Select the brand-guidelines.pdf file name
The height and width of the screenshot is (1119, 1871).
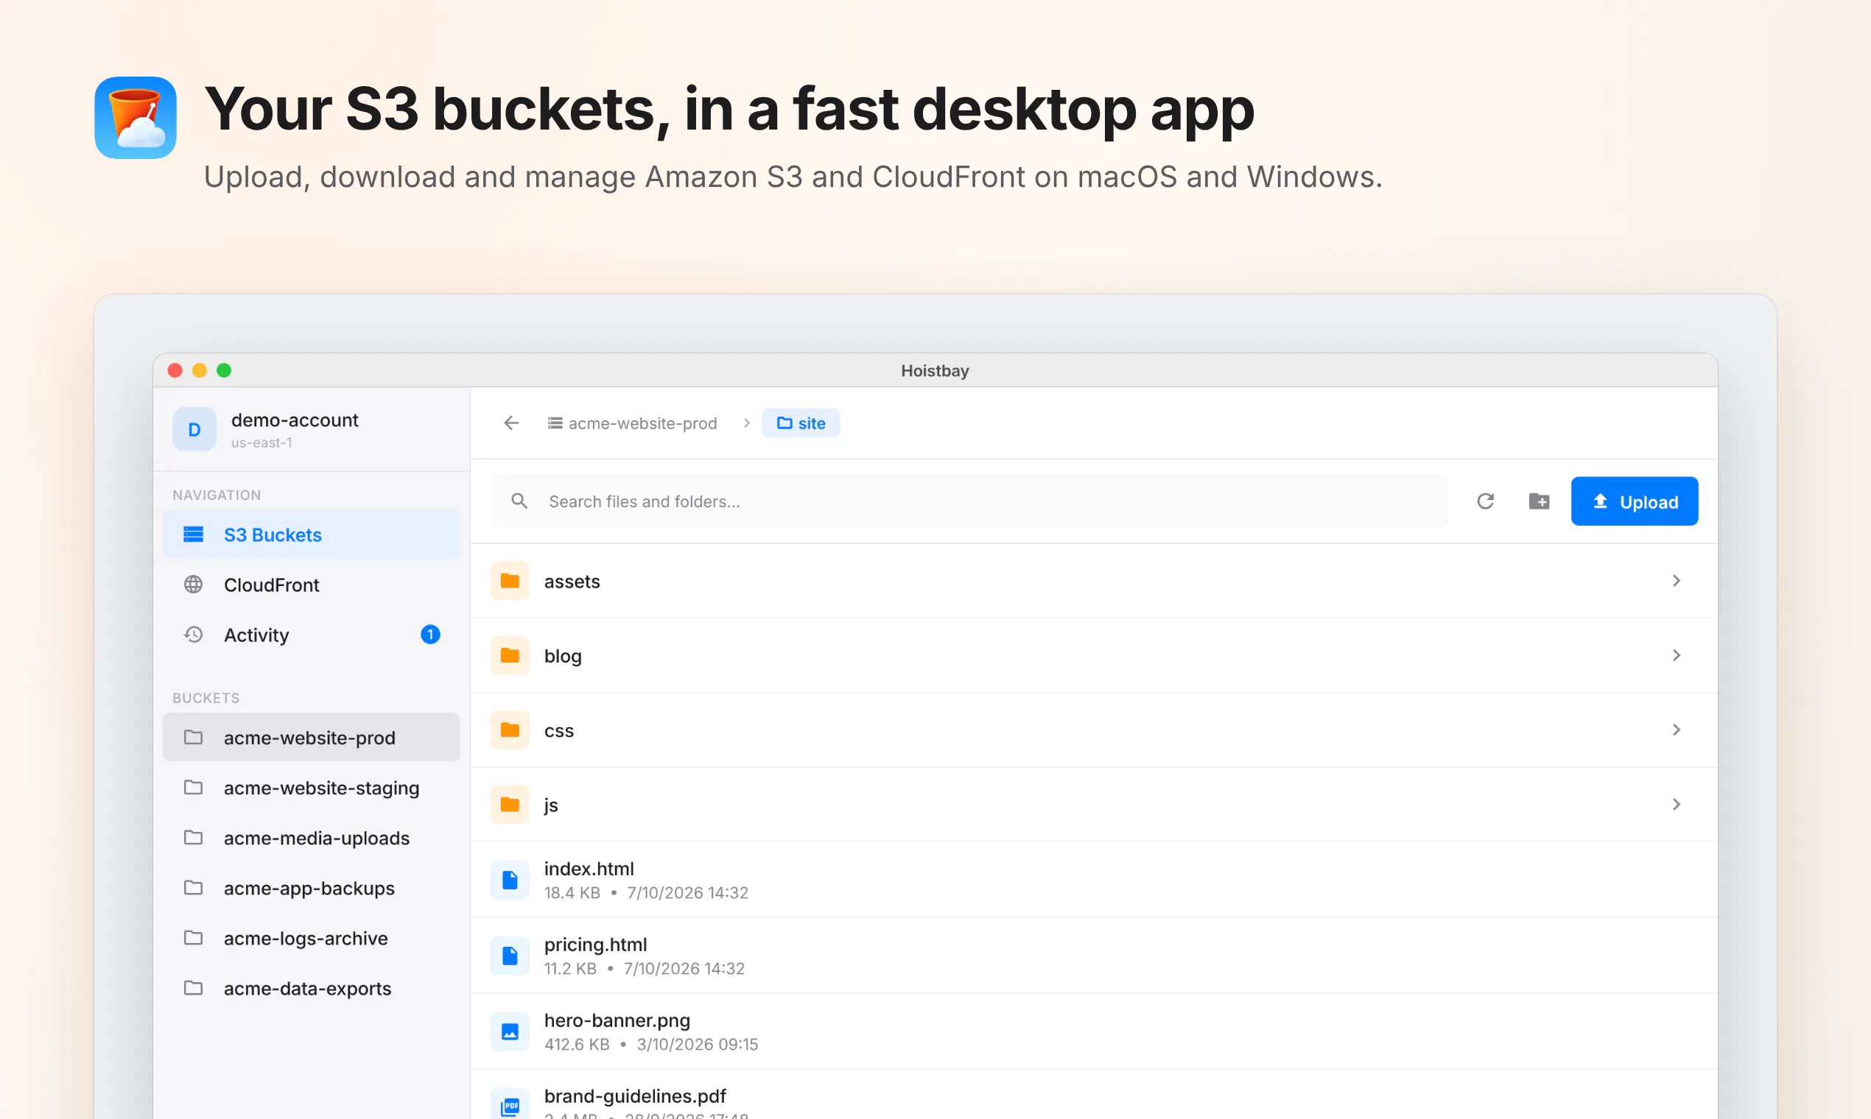click(634, 1096)
